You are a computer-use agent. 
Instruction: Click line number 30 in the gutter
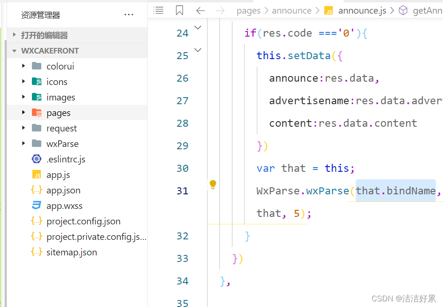point(183,168)
